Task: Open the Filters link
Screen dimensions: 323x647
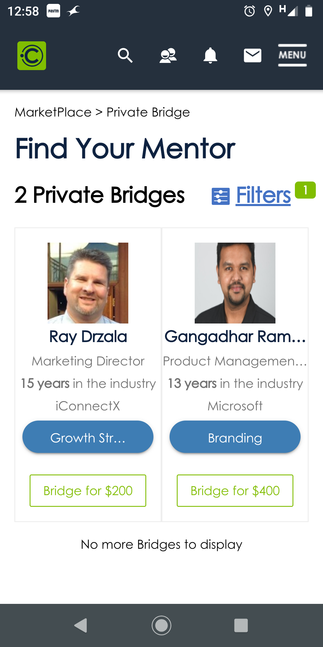Action: point(263,195)
